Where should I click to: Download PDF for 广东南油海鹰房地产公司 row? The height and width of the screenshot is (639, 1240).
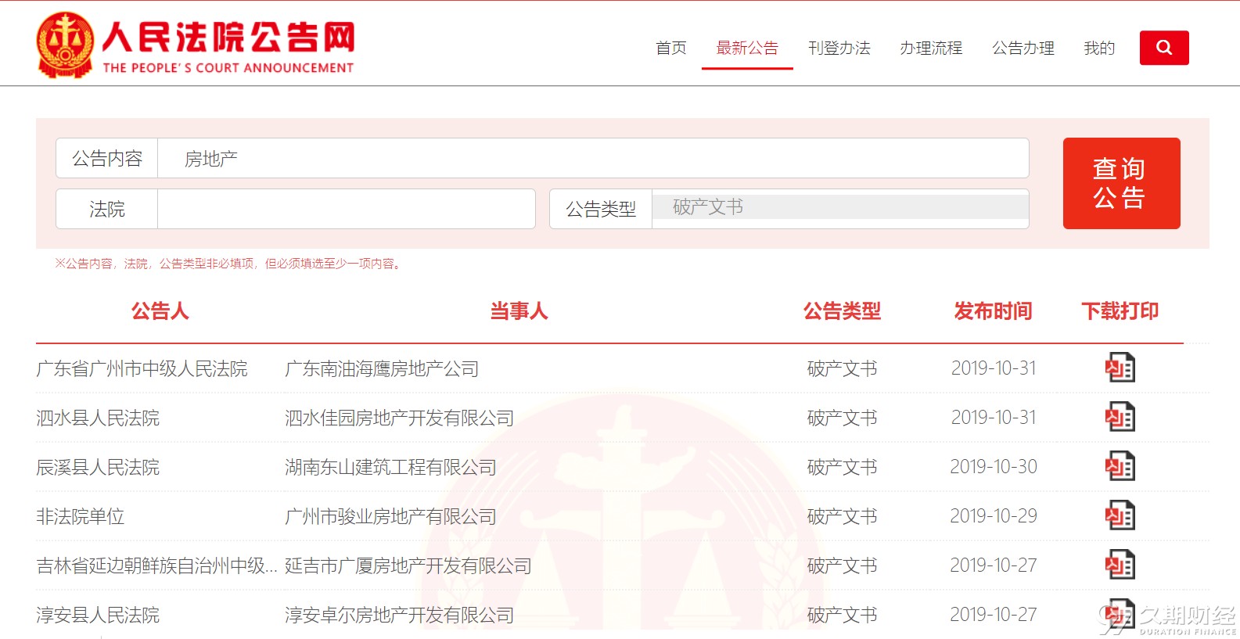pyautogui.click(x=1120, y=368)
